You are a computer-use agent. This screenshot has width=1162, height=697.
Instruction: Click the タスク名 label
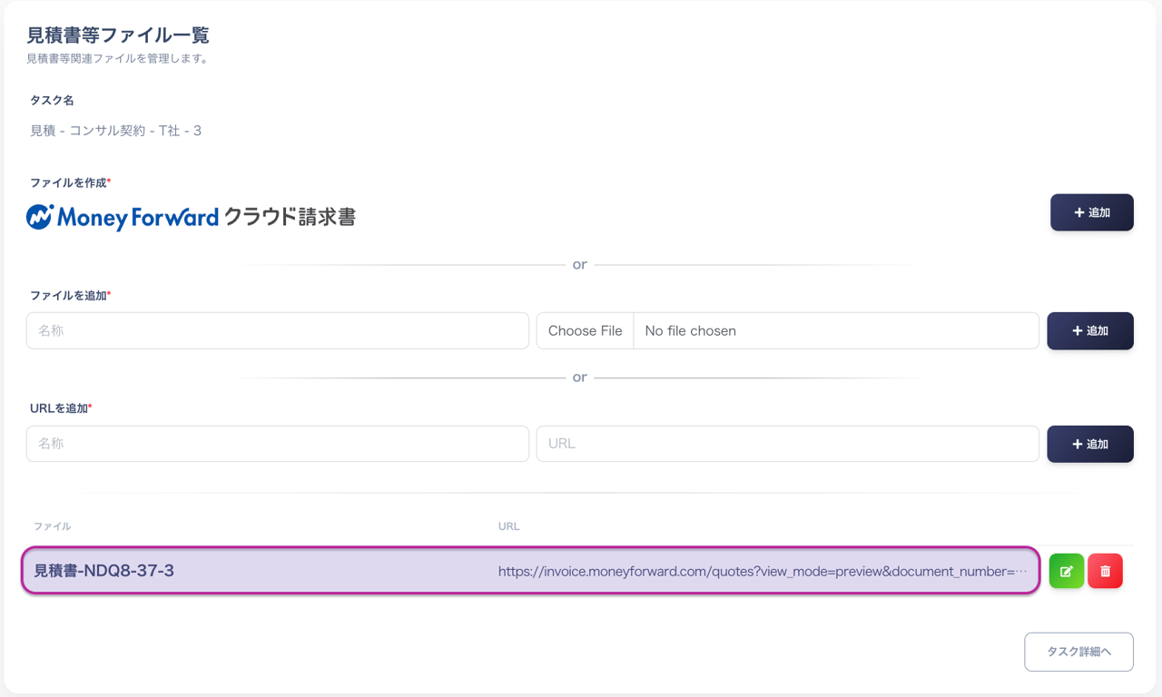click(x=52, y=100)
